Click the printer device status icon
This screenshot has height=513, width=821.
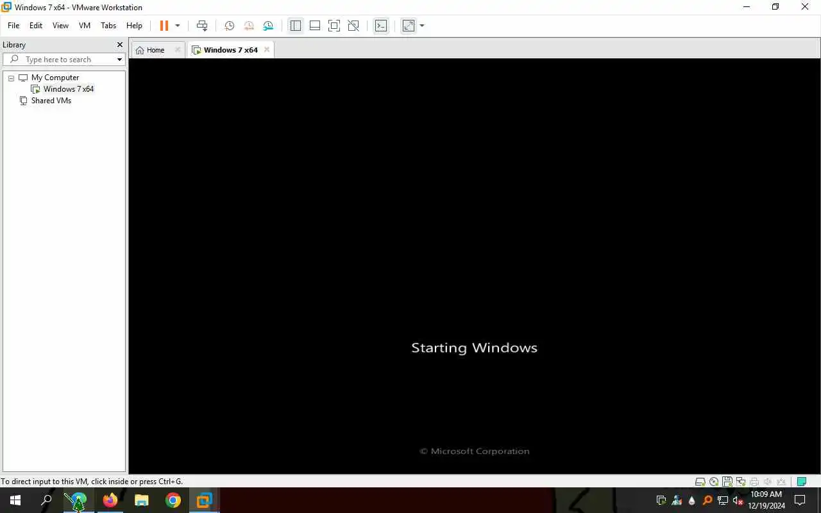(x=754, y=482)
